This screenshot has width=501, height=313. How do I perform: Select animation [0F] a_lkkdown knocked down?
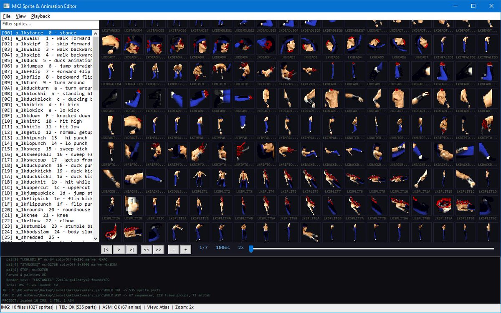[46, 116]
